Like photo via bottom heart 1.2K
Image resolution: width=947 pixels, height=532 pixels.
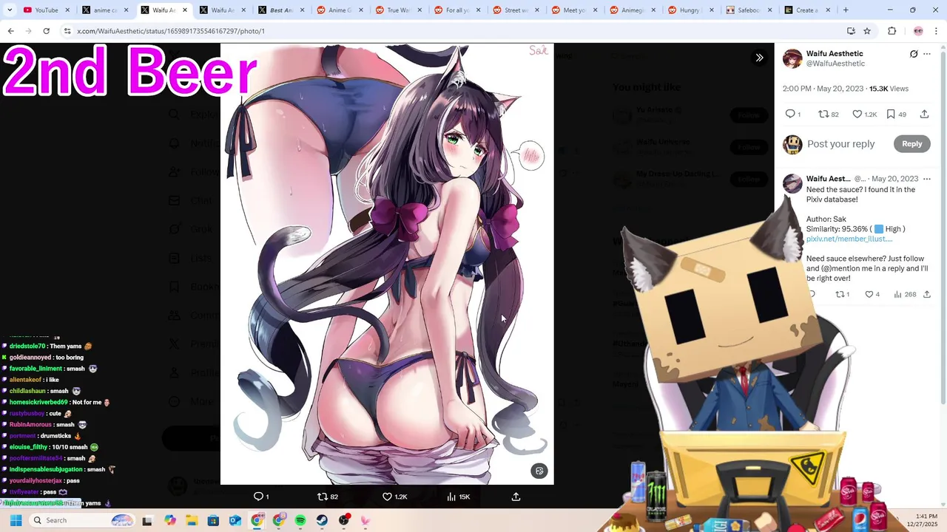pos(394,497)
